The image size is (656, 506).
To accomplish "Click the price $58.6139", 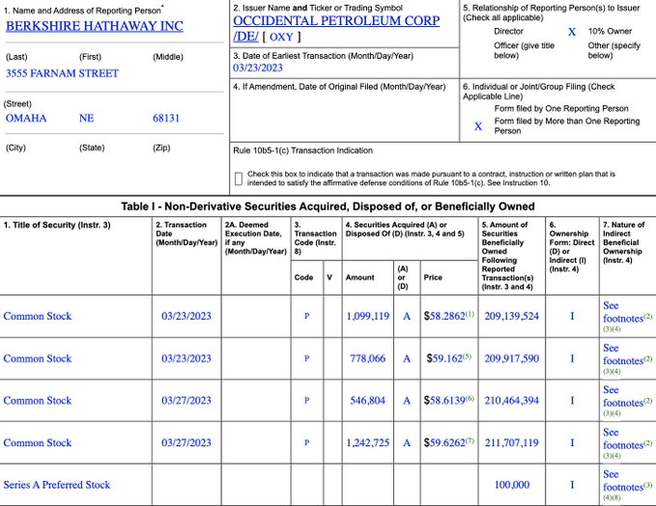I will 444,401.
